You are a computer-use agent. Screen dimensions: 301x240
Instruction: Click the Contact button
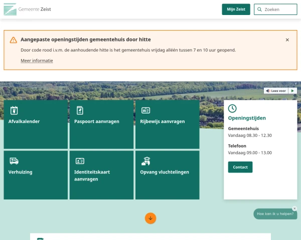tap(240, 167)
